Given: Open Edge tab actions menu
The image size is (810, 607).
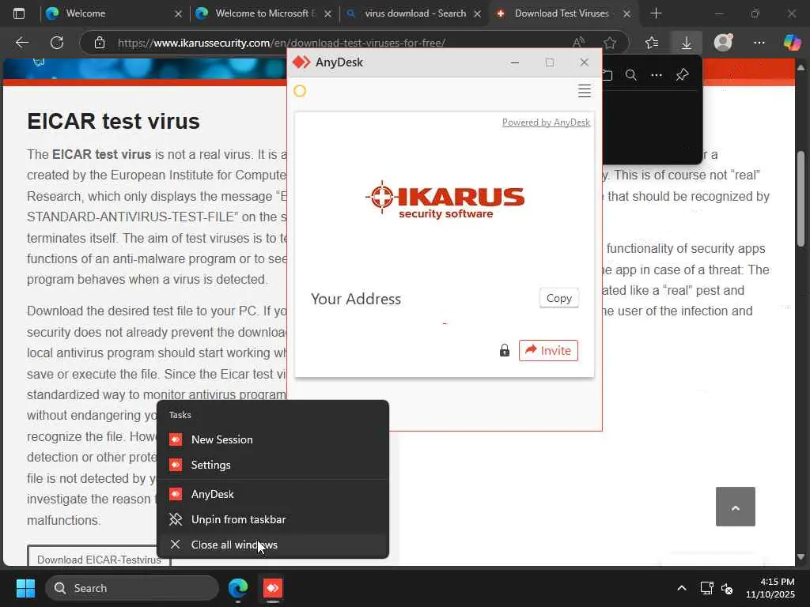Looking at the screenshot, I should click(19, 13).
